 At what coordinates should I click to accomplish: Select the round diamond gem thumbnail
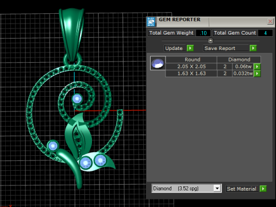coord(158,63)
